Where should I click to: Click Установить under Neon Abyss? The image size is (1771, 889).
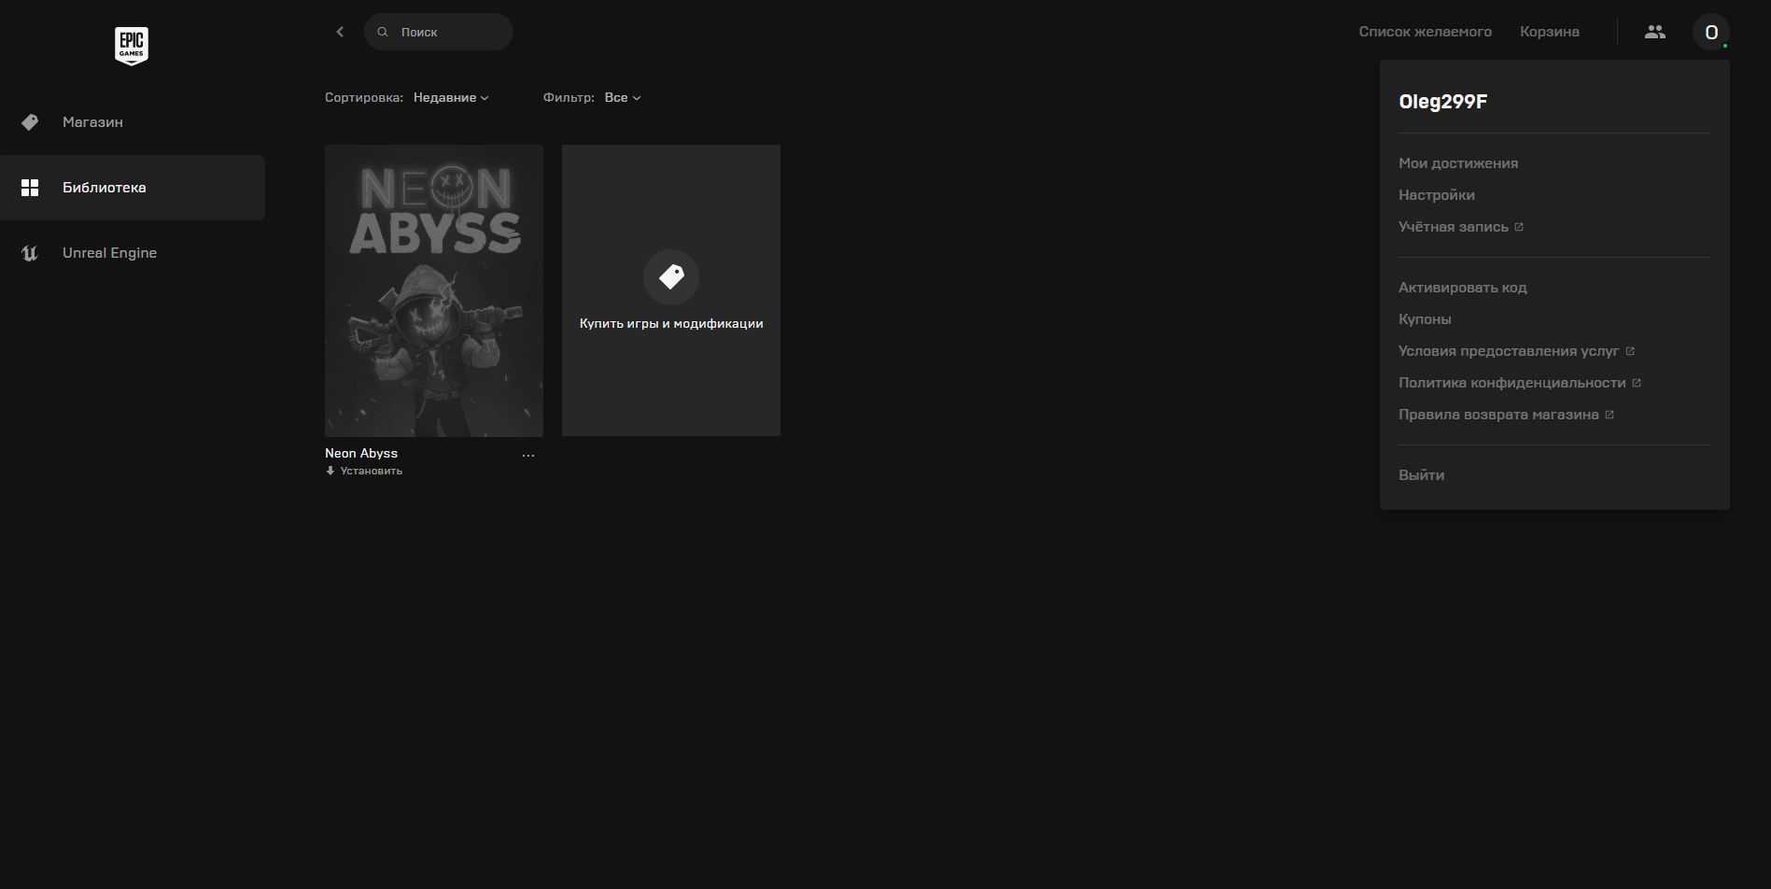[372, 471]
